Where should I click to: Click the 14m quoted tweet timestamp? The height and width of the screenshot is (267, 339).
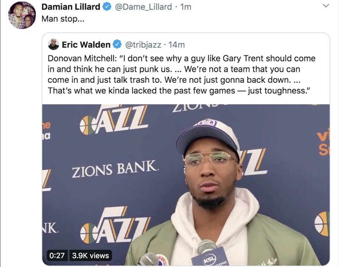(177, 45)
